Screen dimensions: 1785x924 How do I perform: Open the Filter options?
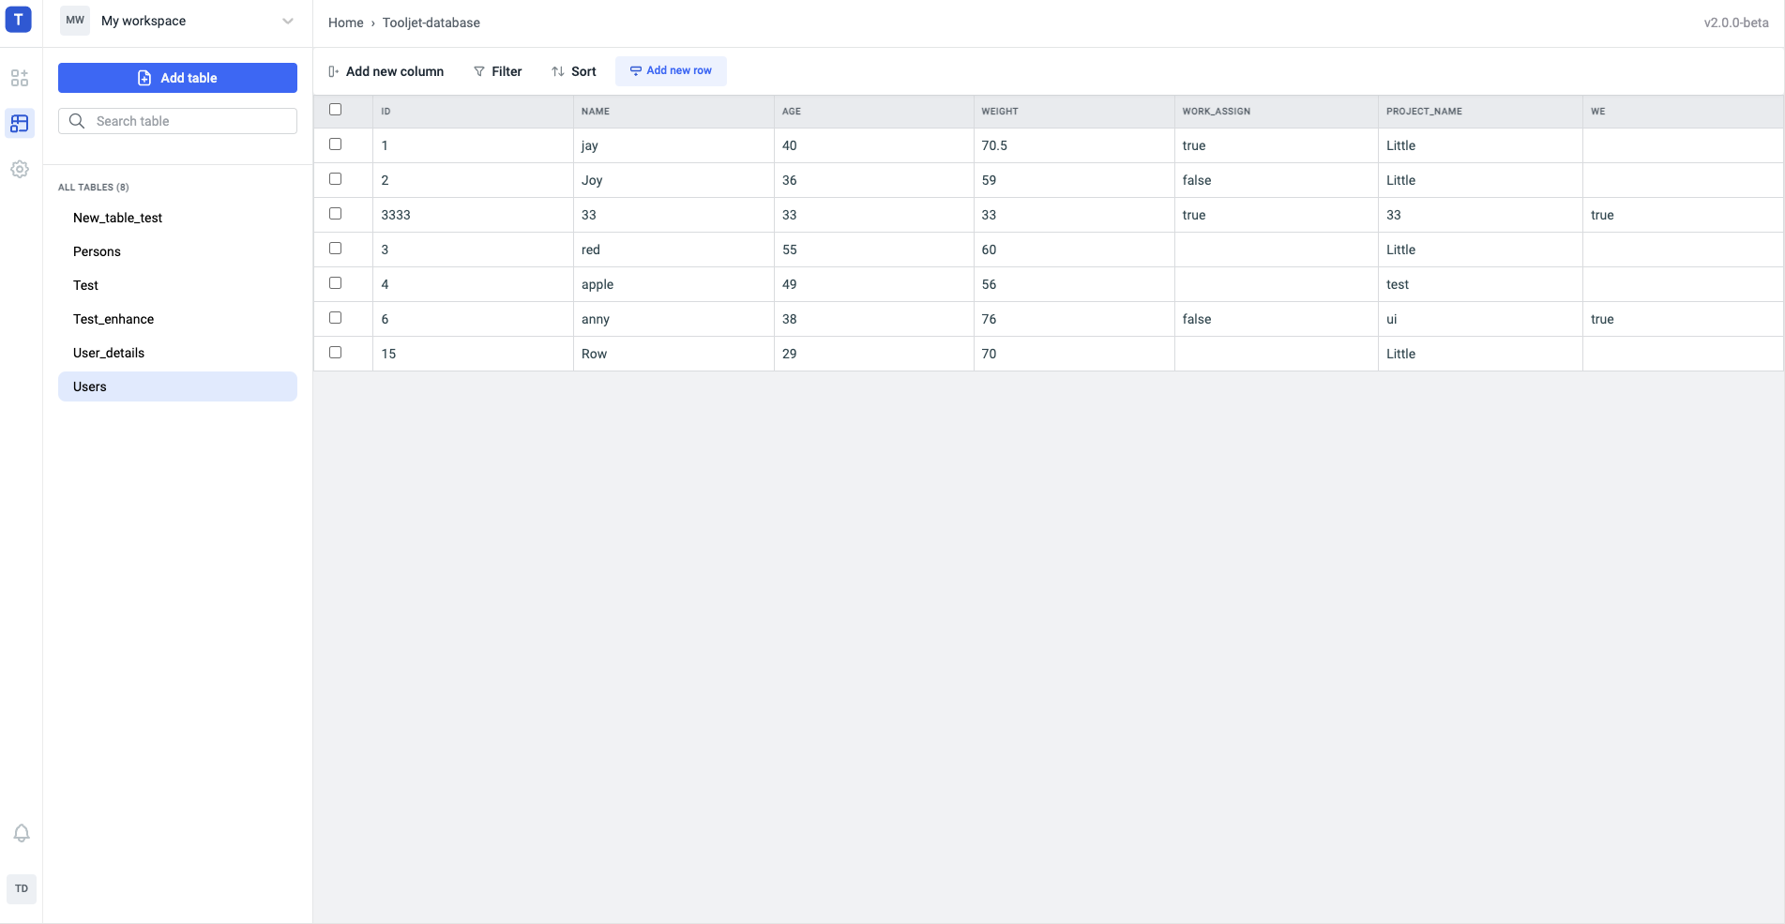[497, 71]
